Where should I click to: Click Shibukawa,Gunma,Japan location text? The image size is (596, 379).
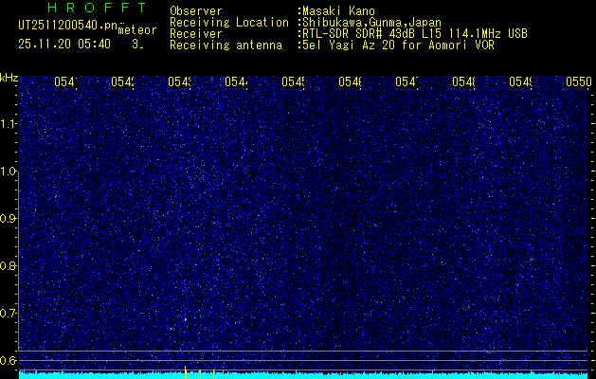coord(371,23)
